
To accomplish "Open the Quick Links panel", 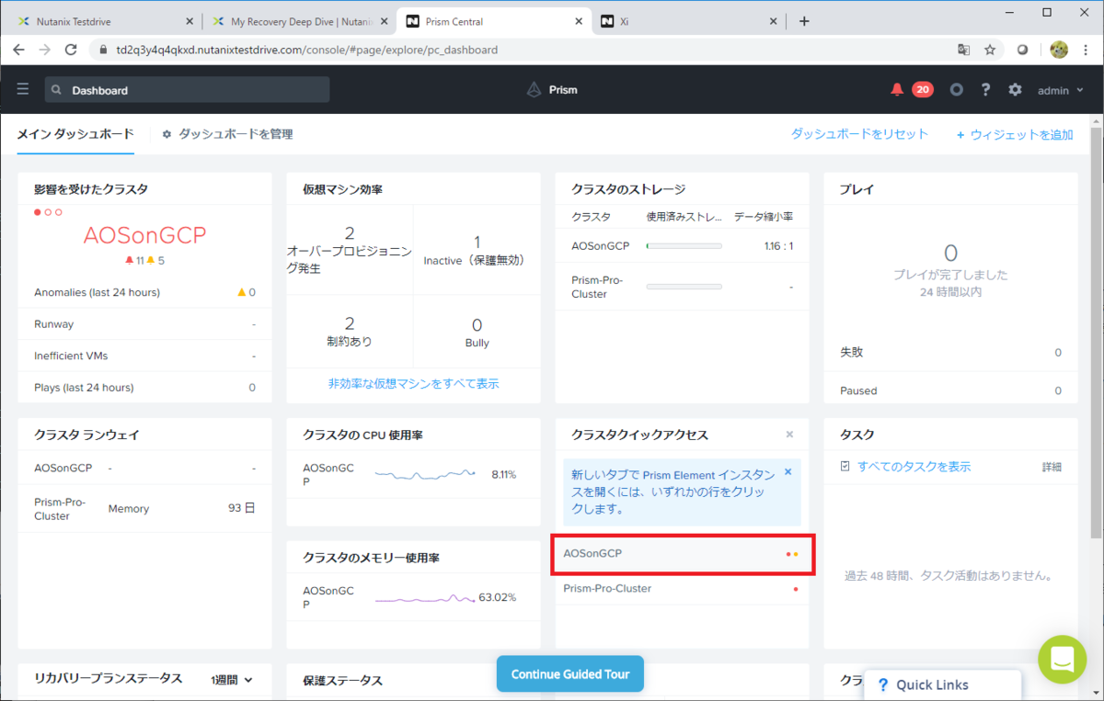I will tap(943, 685).
